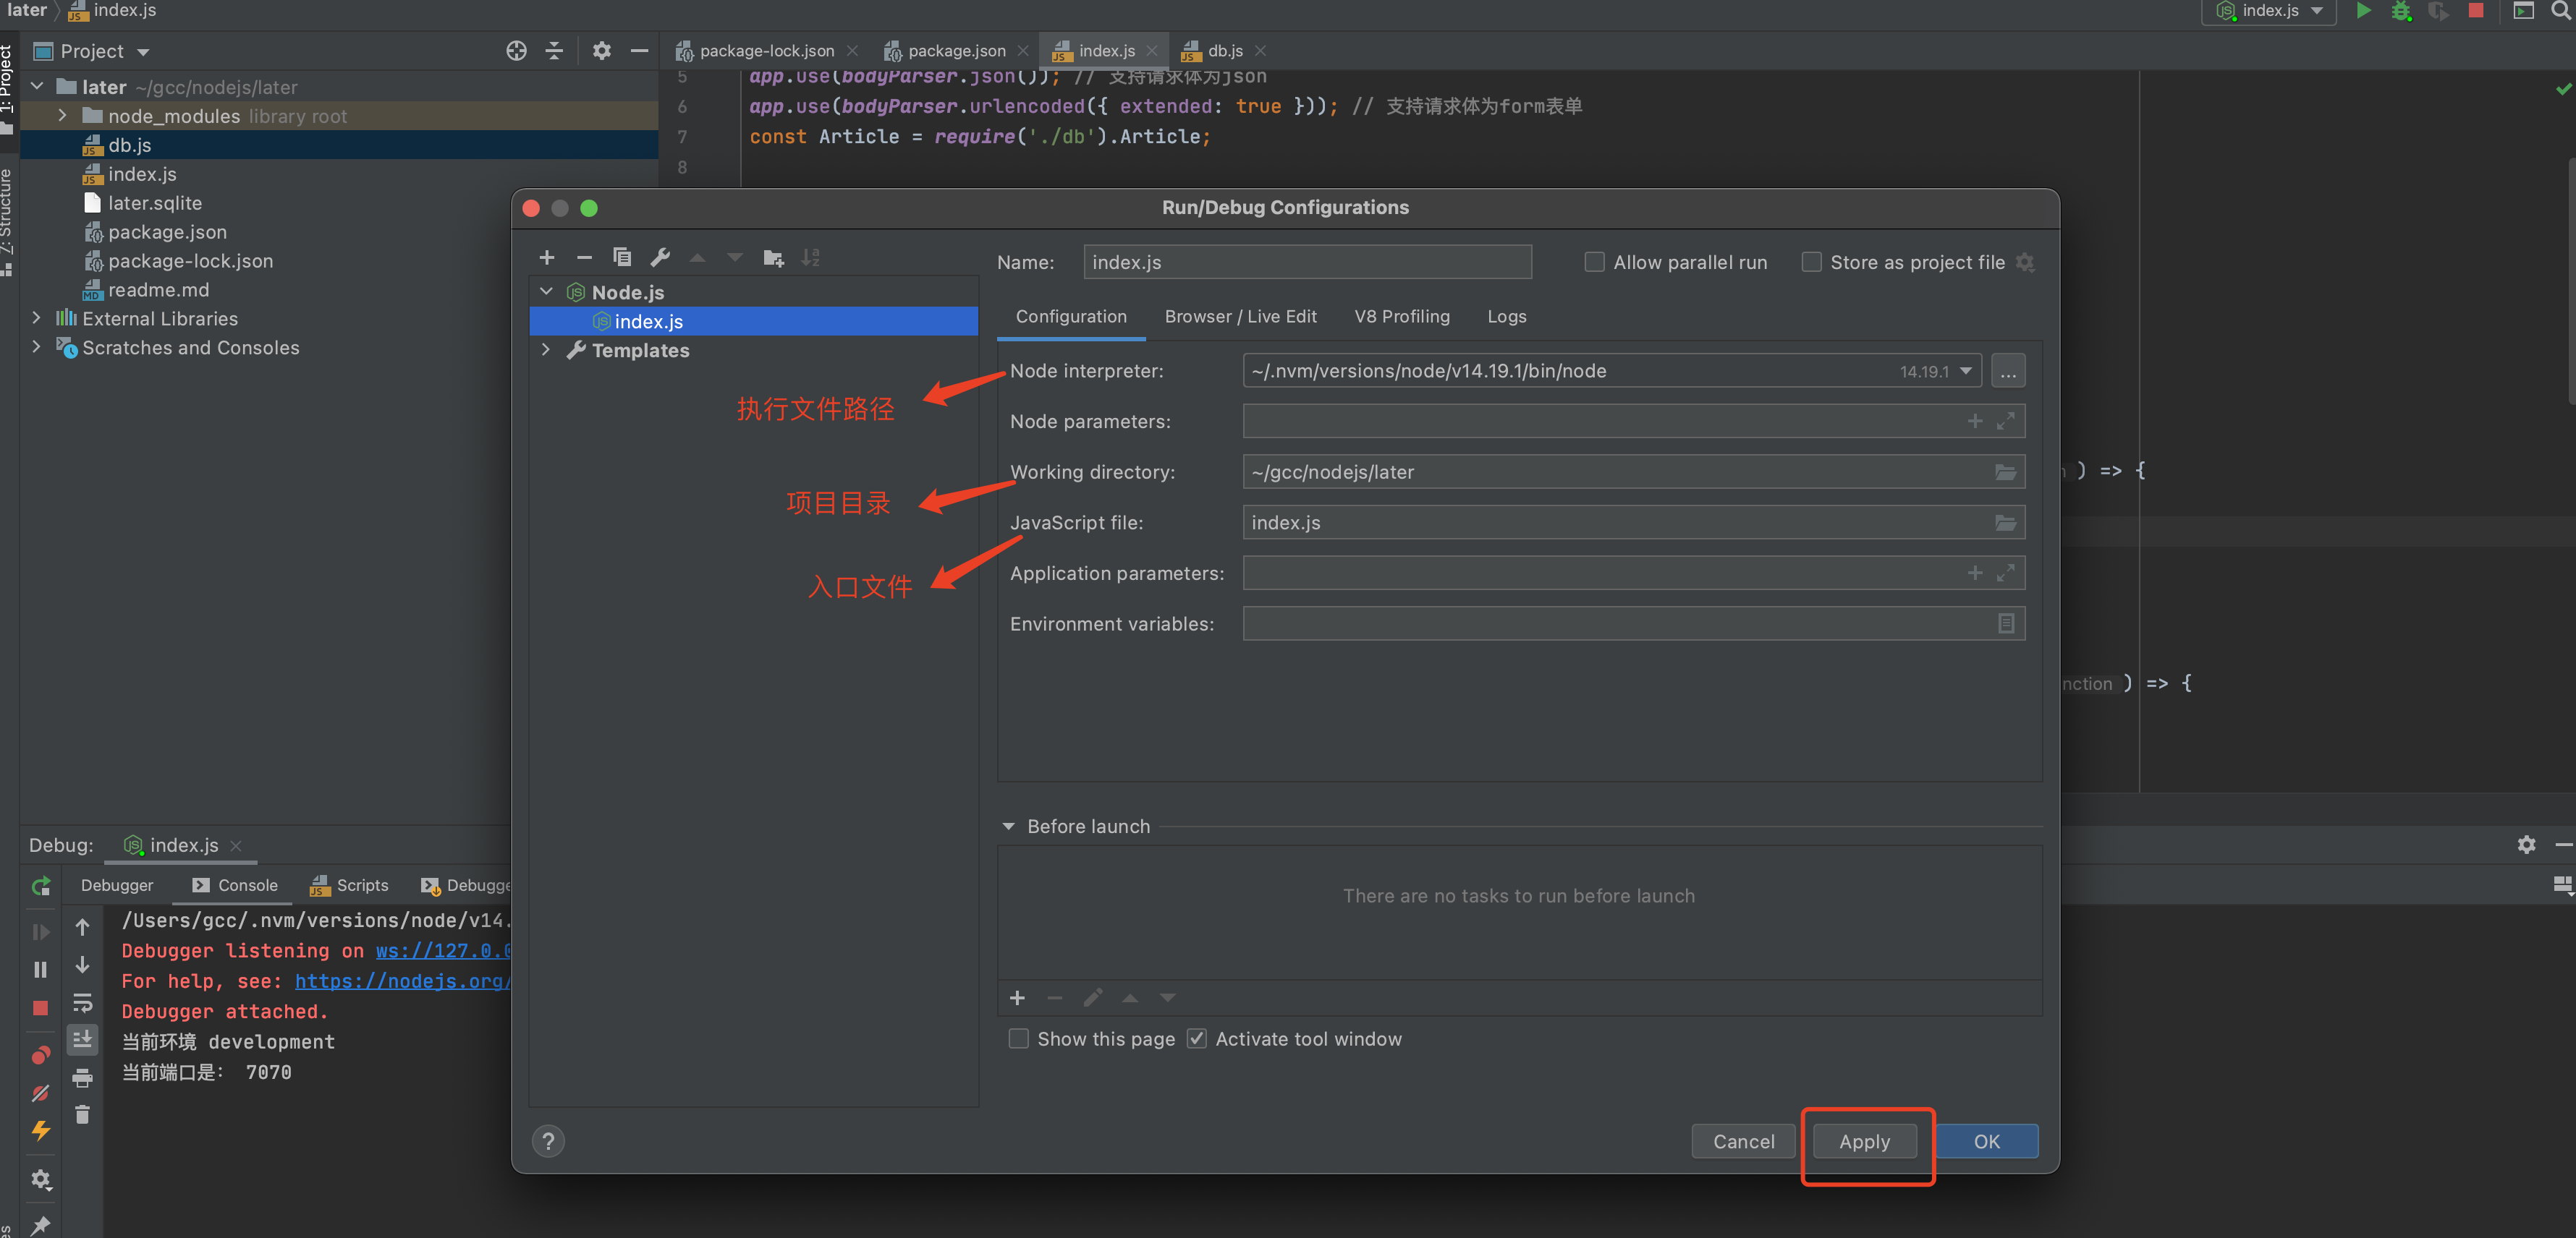This screenshot has height=1238, width=2576.
Task: Add new run configuration with plus icon
Action: click(x=547, y=257)
